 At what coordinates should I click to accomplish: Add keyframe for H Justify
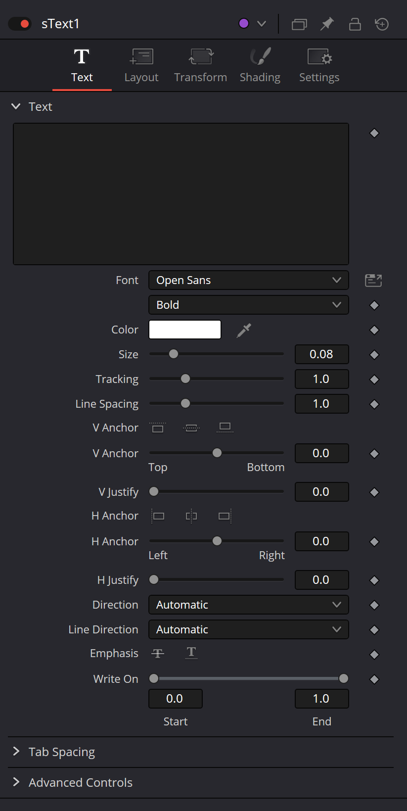[374, 580]
